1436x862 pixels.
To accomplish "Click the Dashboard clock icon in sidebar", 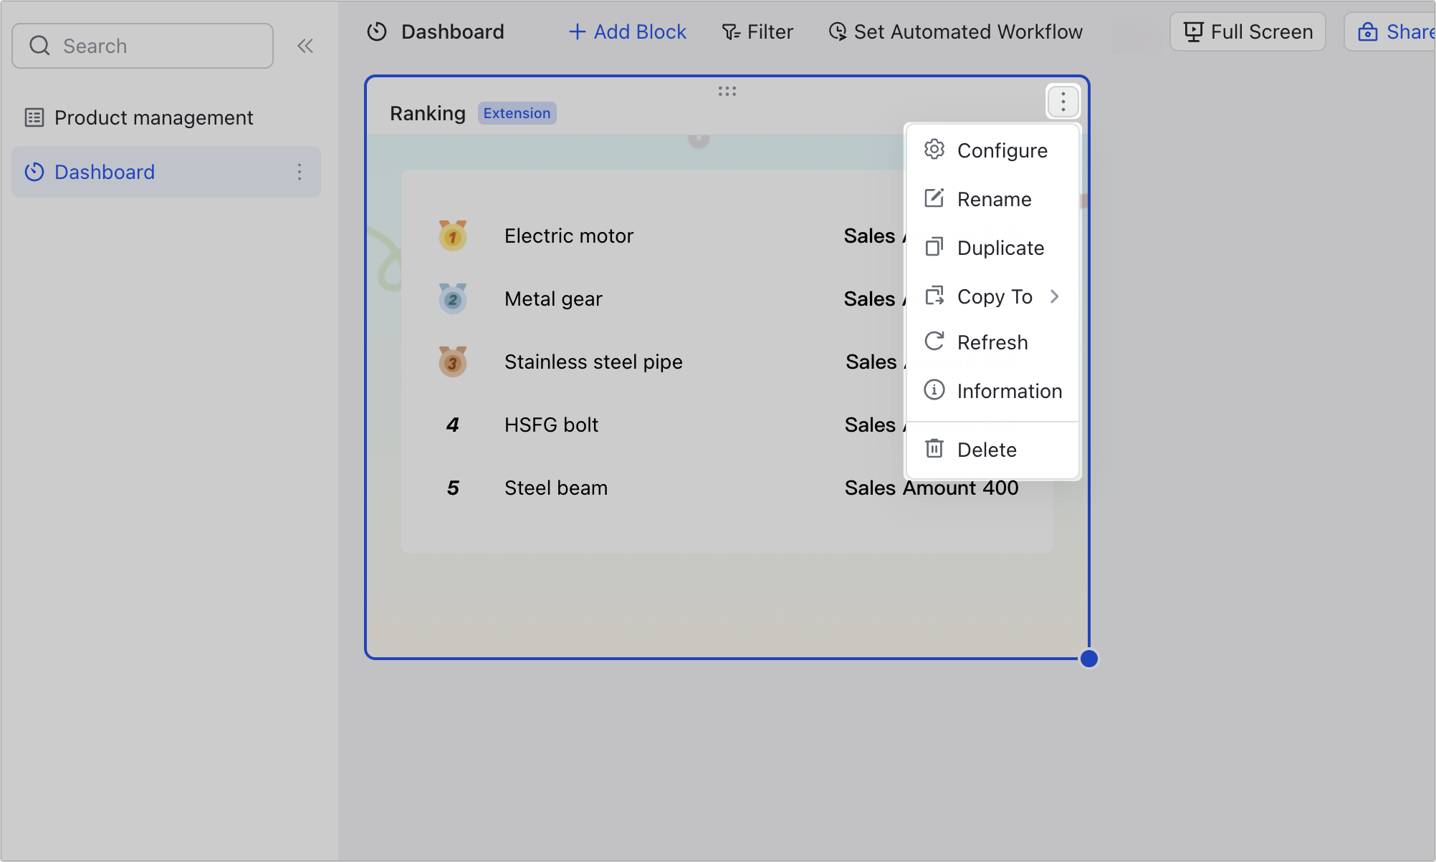I will coord(34,172).
